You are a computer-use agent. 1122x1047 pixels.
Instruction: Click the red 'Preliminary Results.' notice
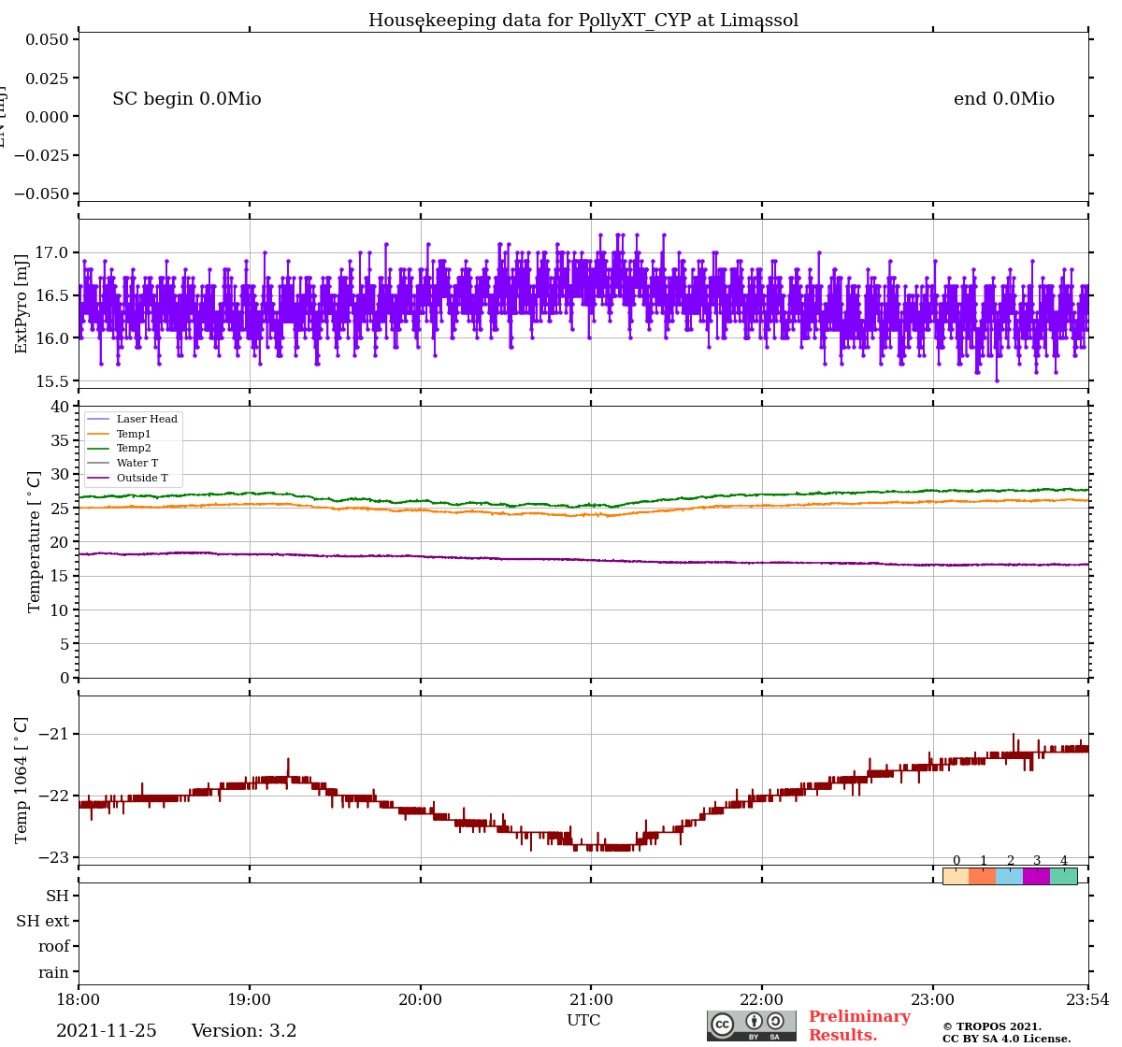859,1025
